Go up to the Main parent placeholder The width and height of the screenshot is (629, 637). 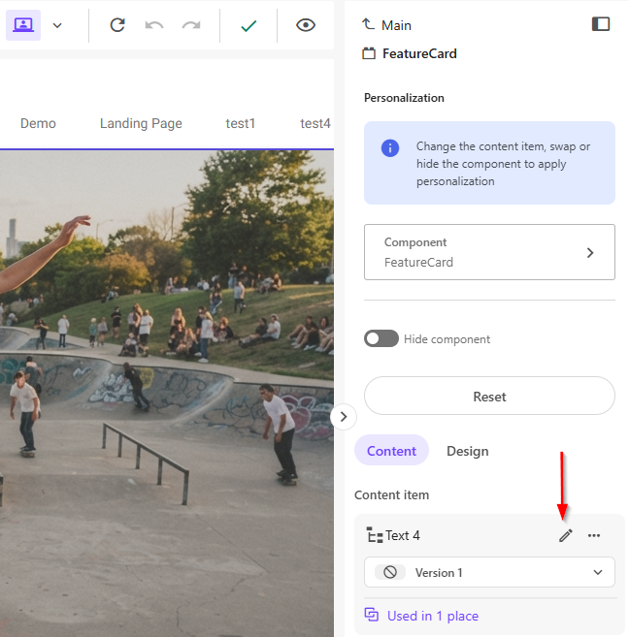[x=396, y=25]
